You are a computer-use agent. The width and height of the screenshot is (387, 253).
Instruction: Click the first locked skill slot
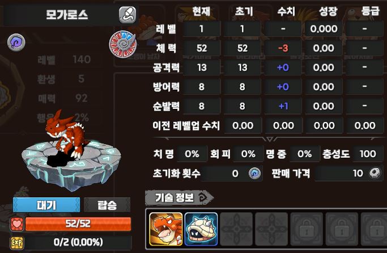coord(307,229)
